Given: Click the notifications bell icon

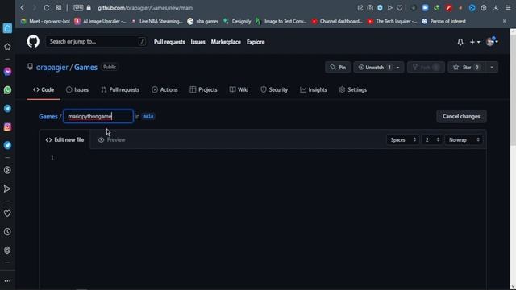Looking at the screenshot, I should tap(460, 42).
